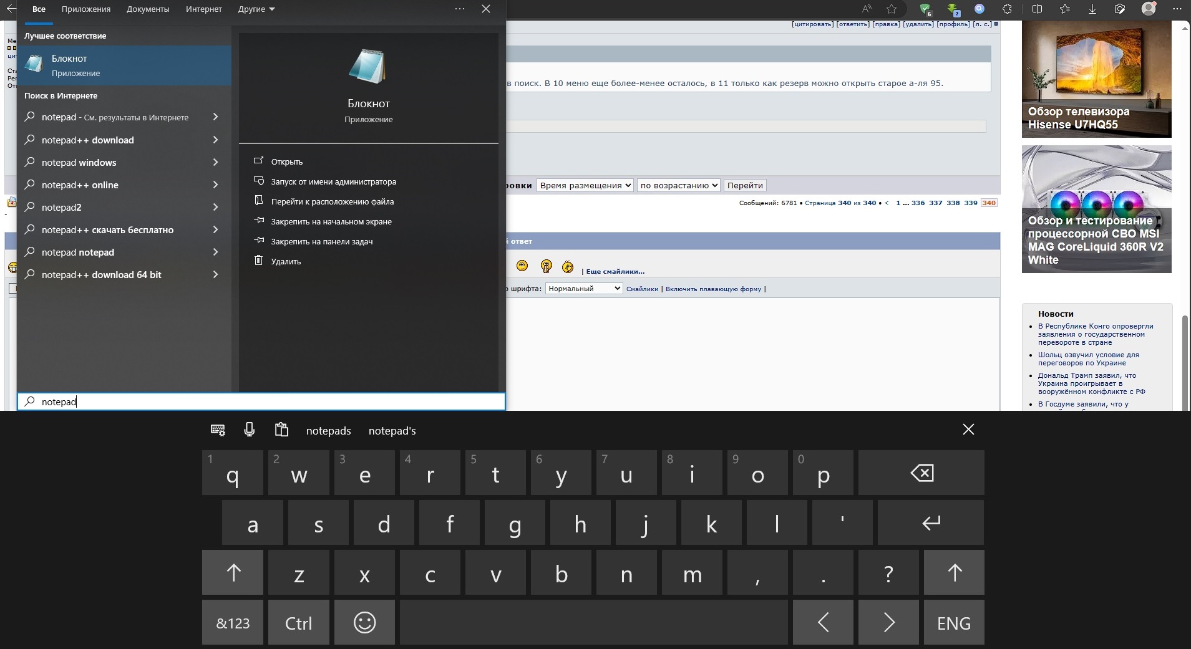Open clipboard history on the touch keyboard
Viewport: 1191px width, 649px height.
click(x=281, y=430)
